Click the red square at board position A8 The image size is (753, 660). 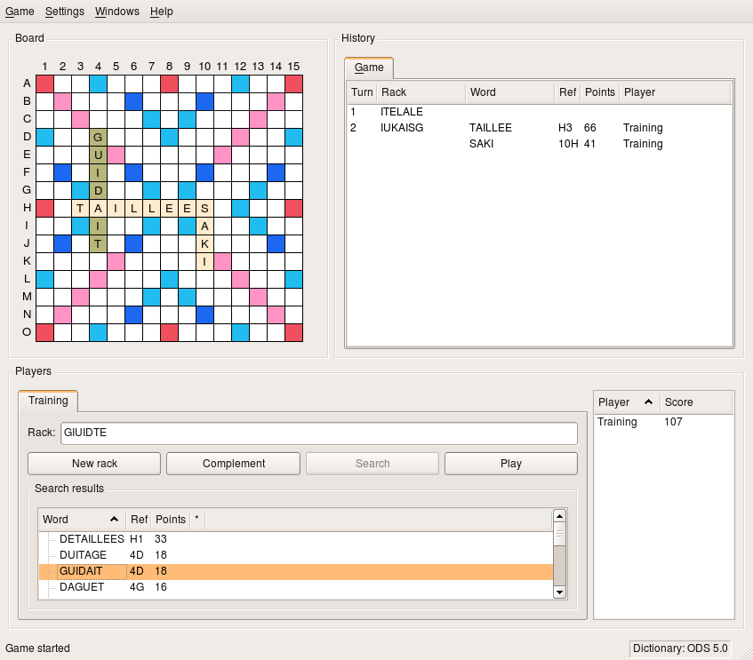click(169, 83)
